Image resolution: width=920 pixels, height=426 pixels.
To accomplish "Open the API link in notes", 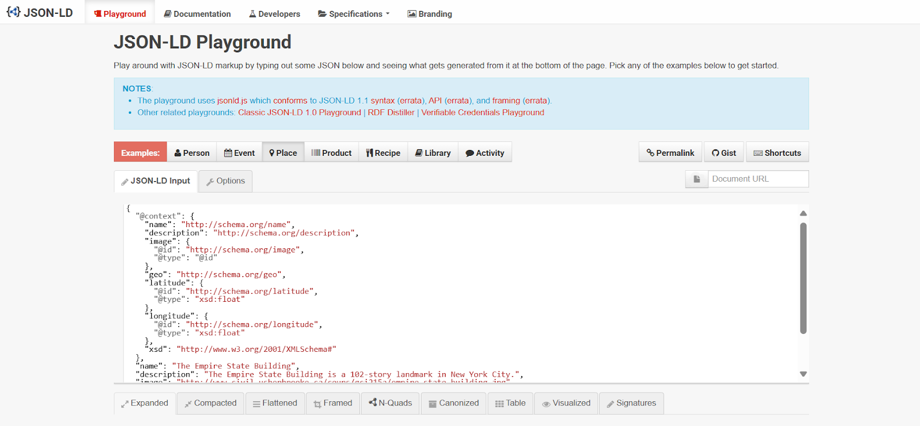I will [x=435, y=101].
